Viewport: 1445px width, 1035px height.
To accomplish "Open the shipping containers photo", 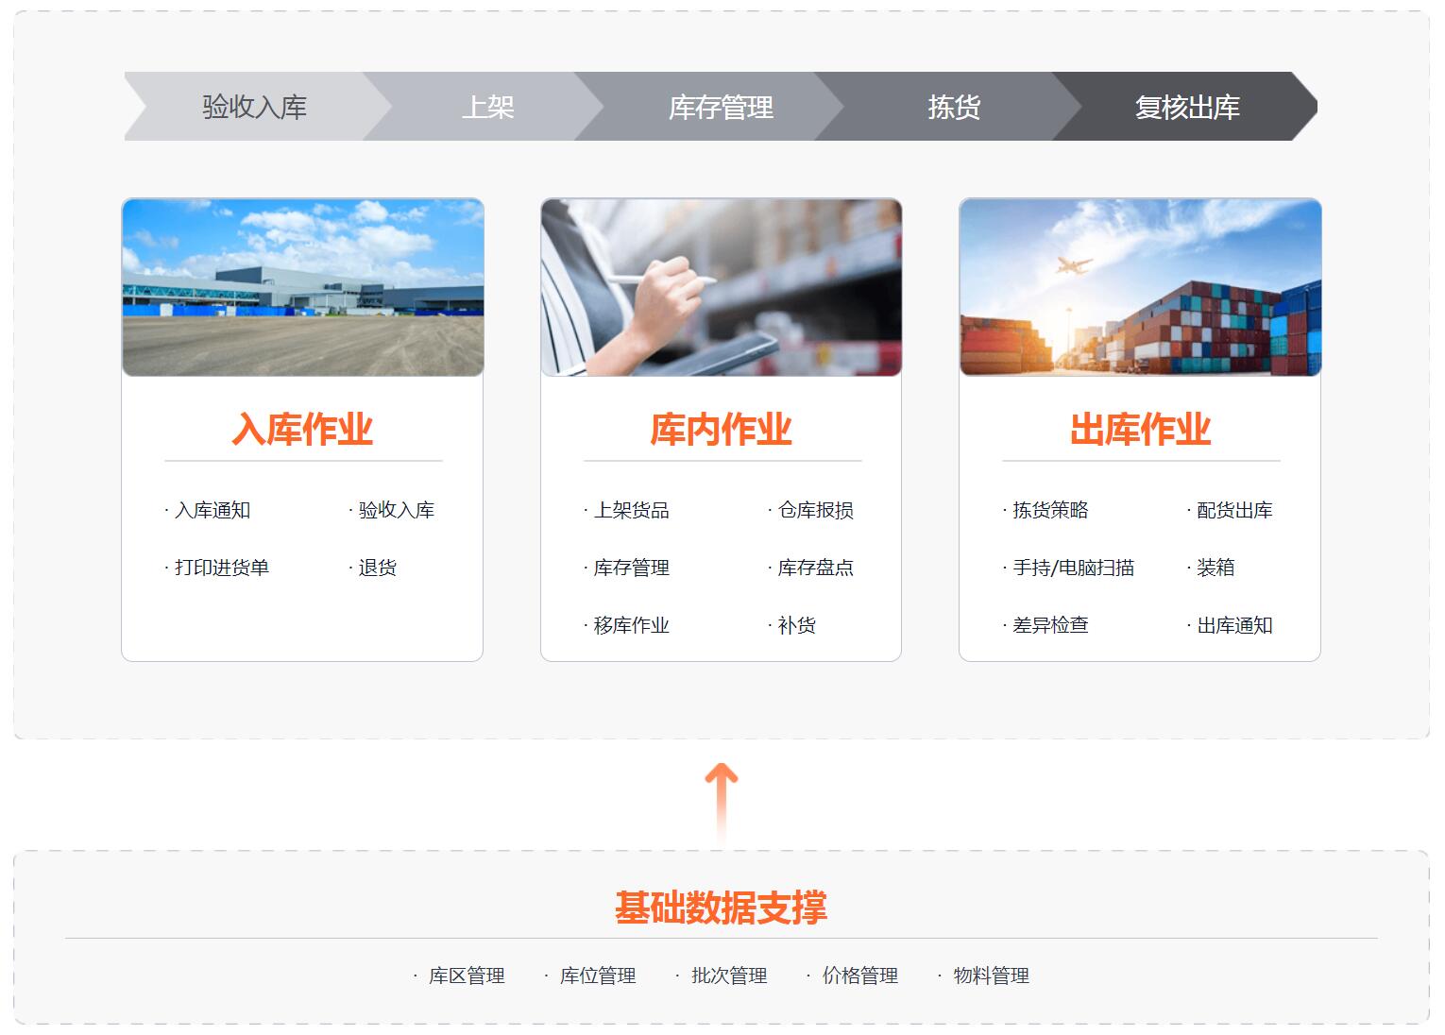I will (1140, 287).
